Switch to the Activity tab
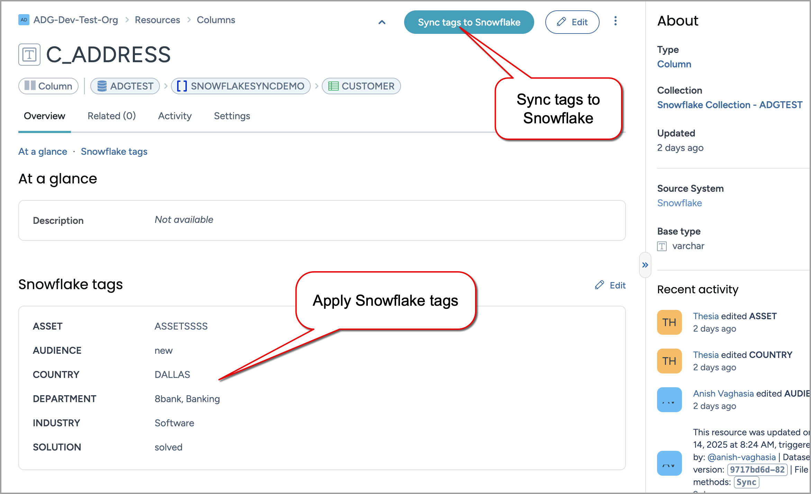The width and height of the screenshot is (811, 494). 175,116
